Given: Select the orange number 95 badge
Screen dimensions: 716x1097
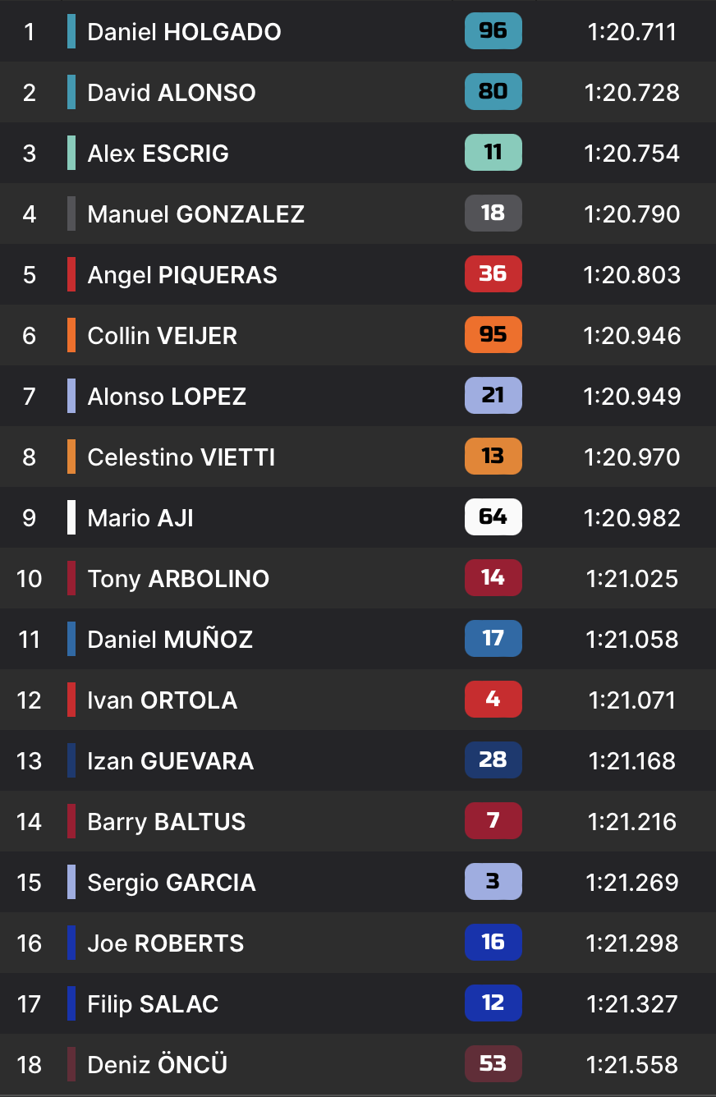Looking at the screenshot, I should coord(493,335).
